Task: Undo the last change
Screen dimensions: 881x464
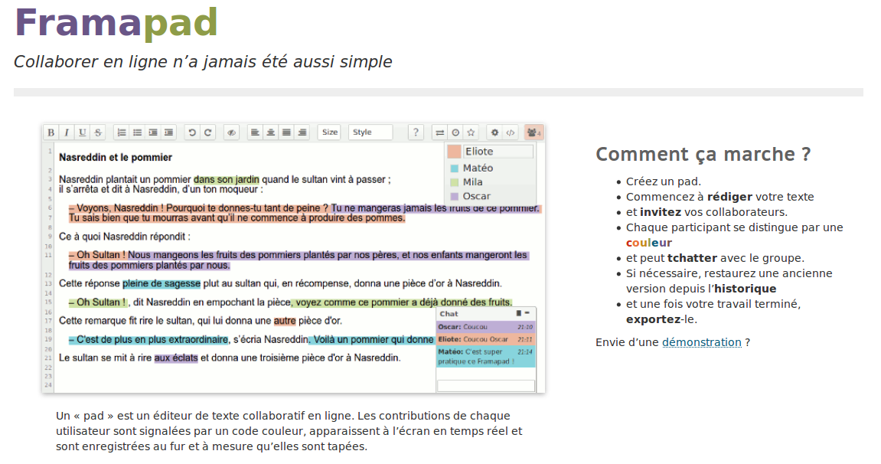Action: tap(192, 132)
